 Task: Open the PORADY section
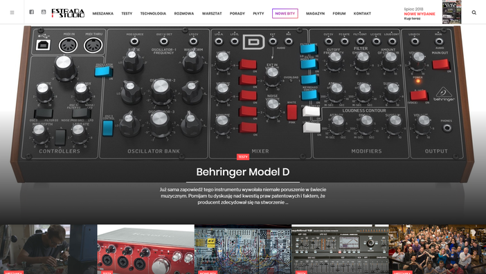(x=237, y=14)
